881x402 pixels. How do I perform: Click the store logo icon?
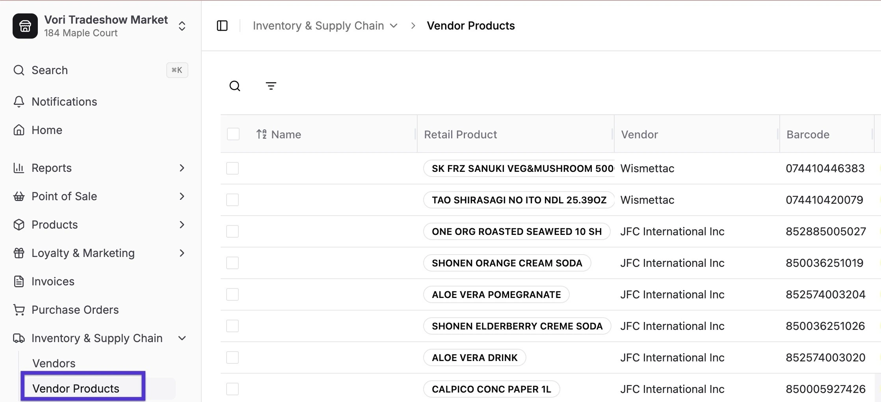pos(25,26)
